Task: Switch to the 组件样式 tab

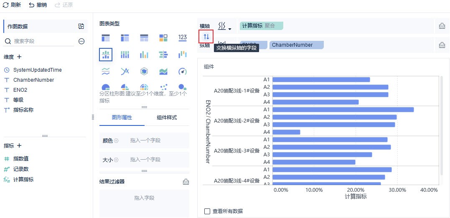Action: point(167,118)
